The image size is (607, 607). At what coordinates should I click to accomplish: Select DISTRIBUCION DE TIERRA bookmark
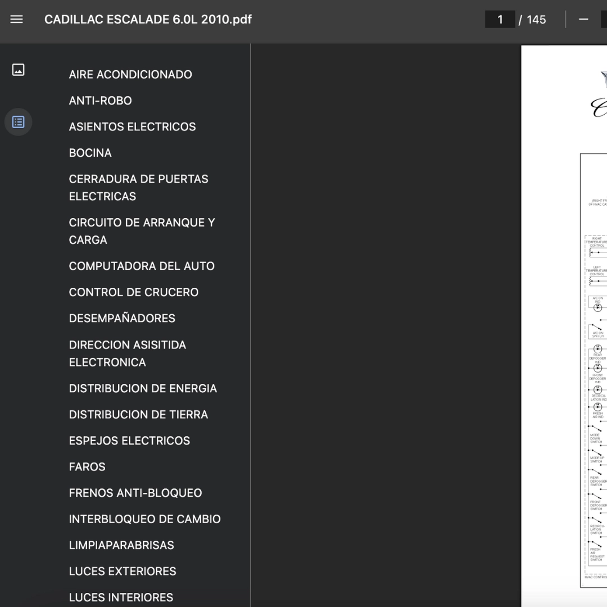pos(138,415)
